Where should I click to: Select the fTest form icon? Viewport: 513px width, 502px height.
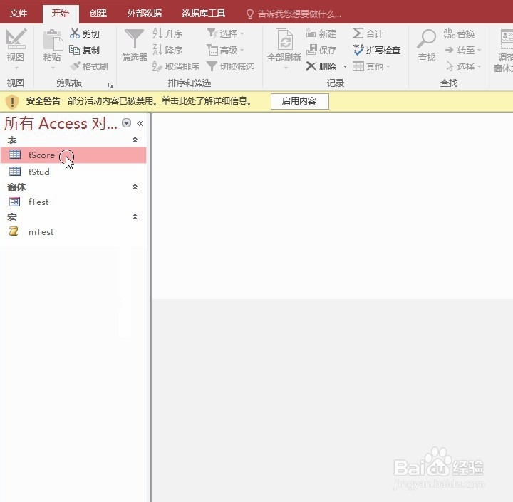14,202
